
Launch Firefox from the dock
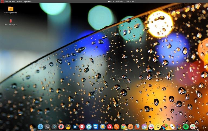tap(137, 127)
